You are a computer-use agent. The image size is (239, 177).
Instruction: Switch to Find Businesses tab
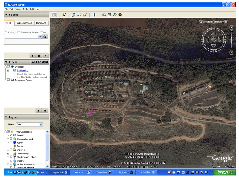(24, 23)
